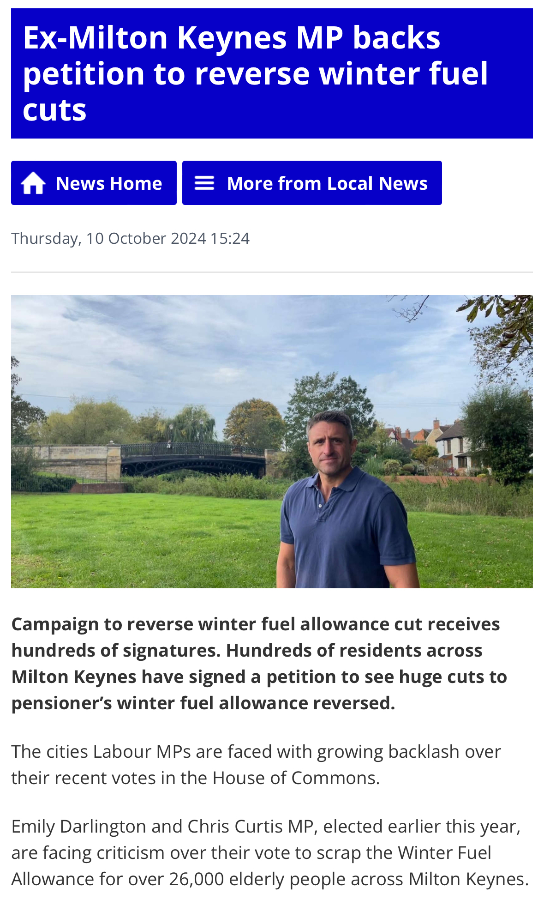
Task: Open the More from Local News label
Action: (x=327, y=183)
